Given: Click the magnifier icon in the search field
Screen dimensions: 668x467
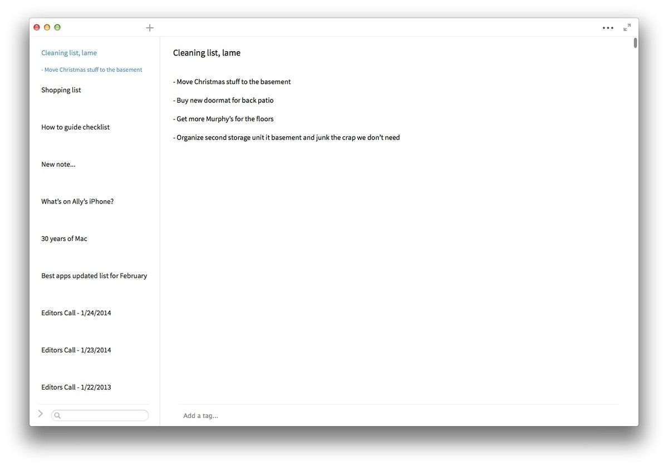Looking at the screenshot, I should point(57,415).
